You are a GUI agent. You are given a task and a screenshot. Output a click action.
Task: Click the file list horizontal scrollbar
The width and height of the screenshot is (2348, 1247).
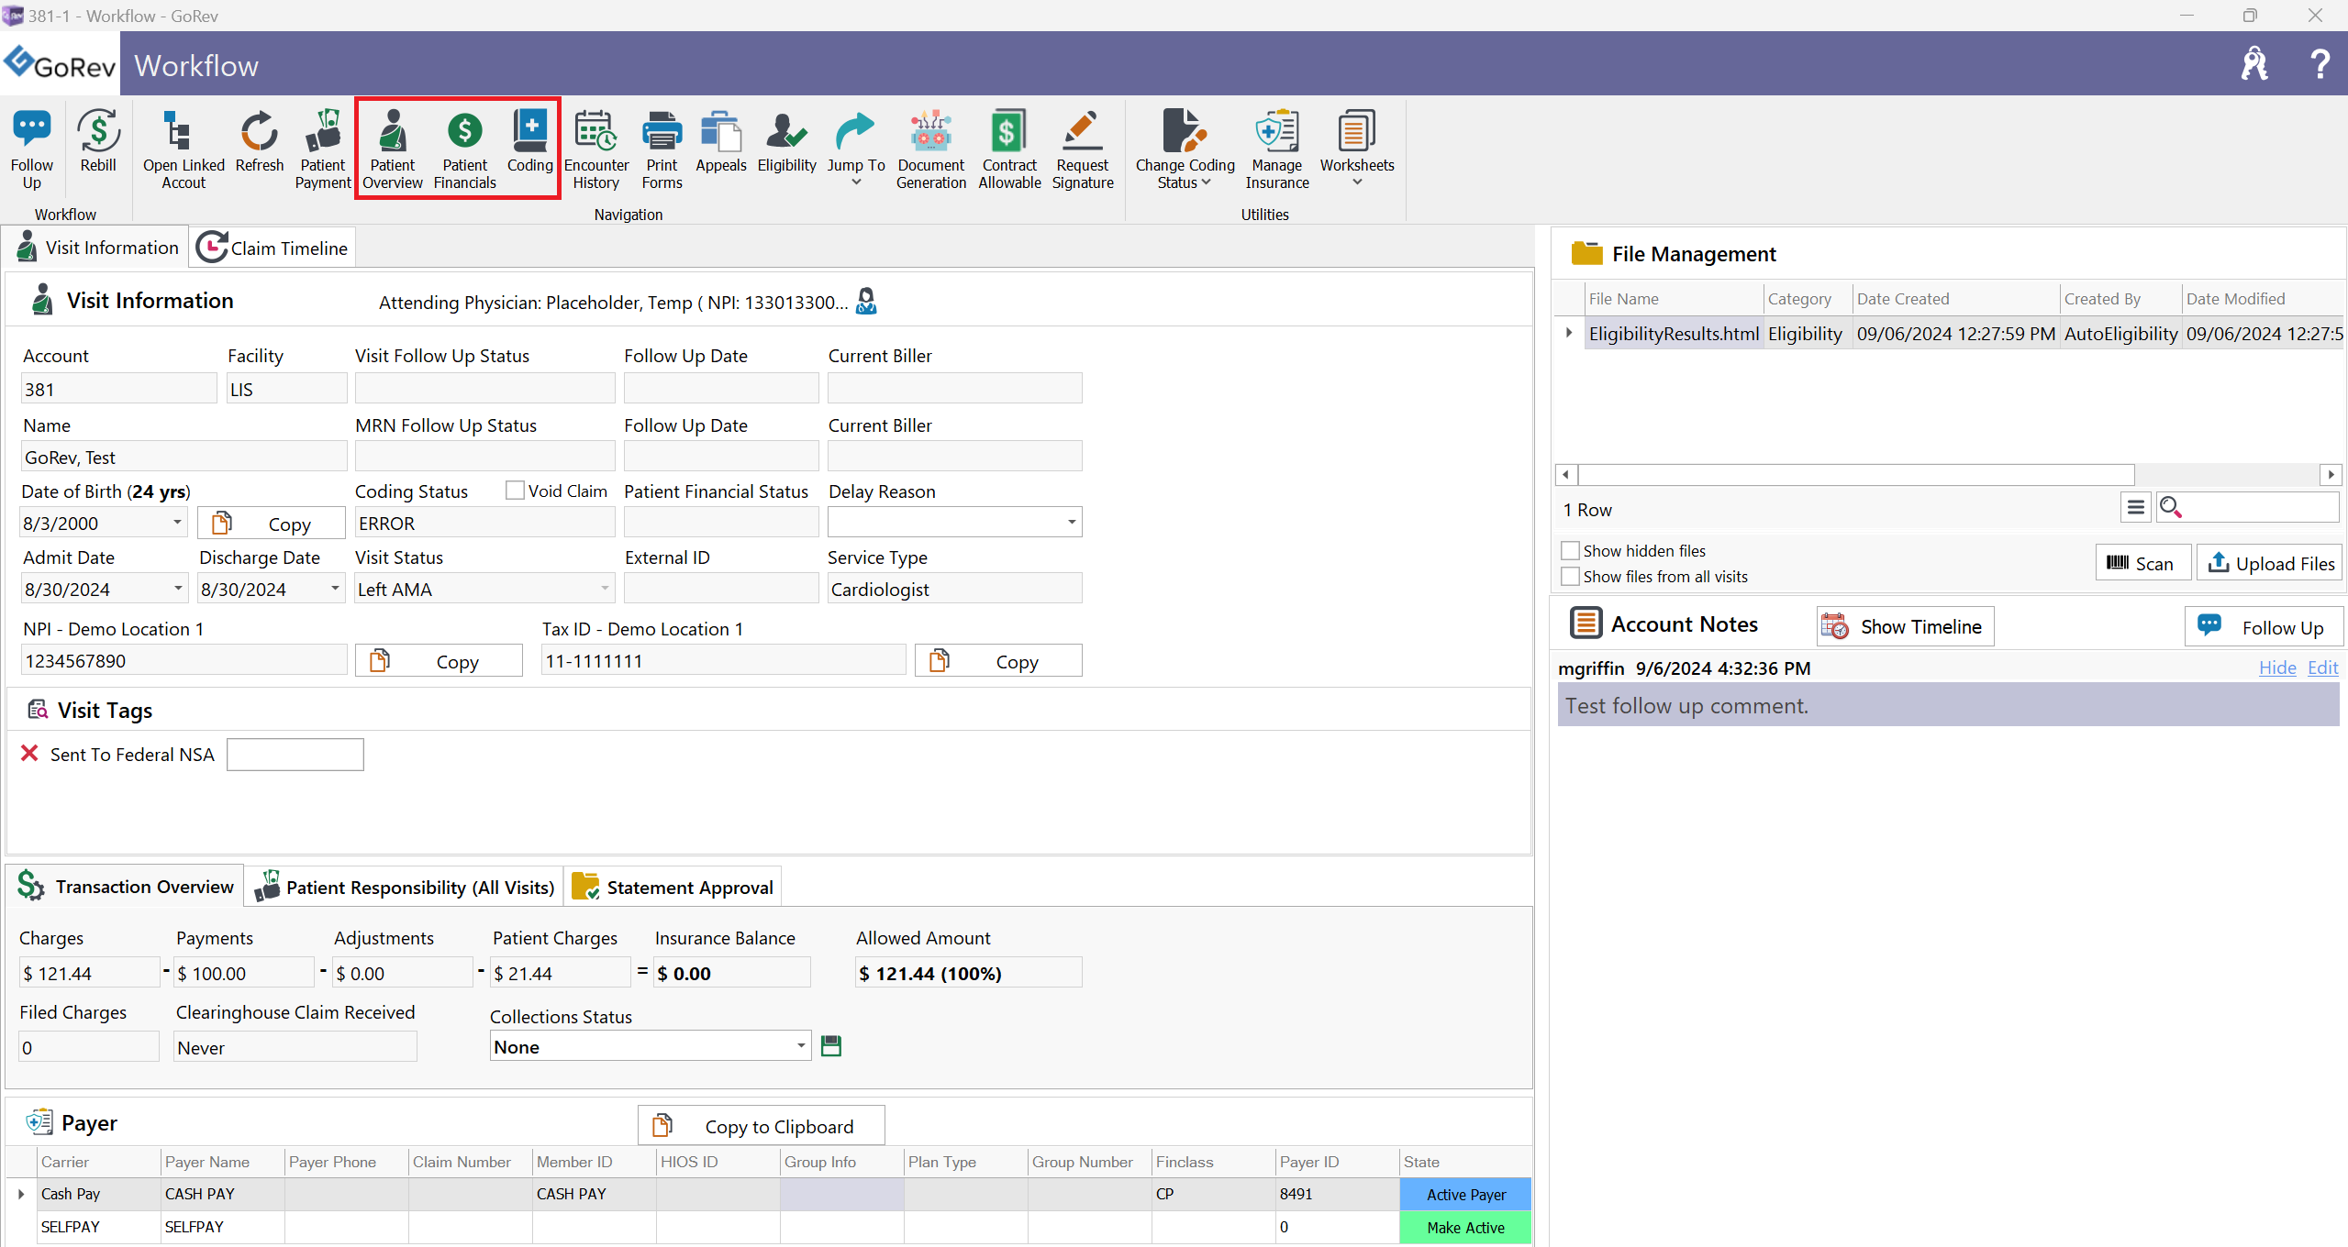coord(1856,474)
